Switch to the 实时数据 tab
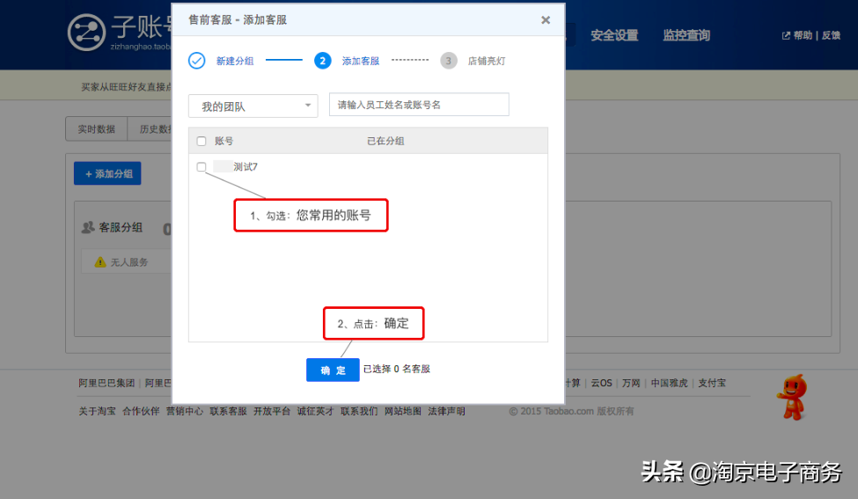The image size is (858, 499). (96, 129)
